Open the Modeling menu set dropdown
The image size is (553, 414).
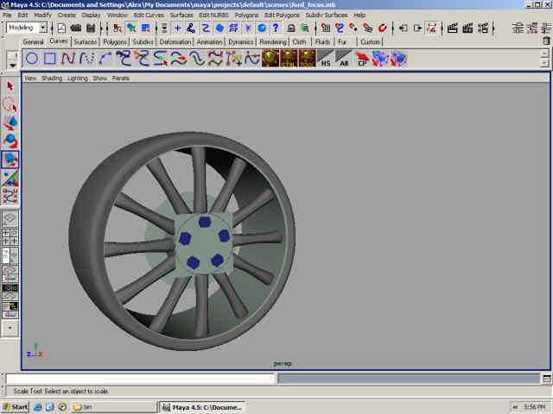click(x=27, y=28)
